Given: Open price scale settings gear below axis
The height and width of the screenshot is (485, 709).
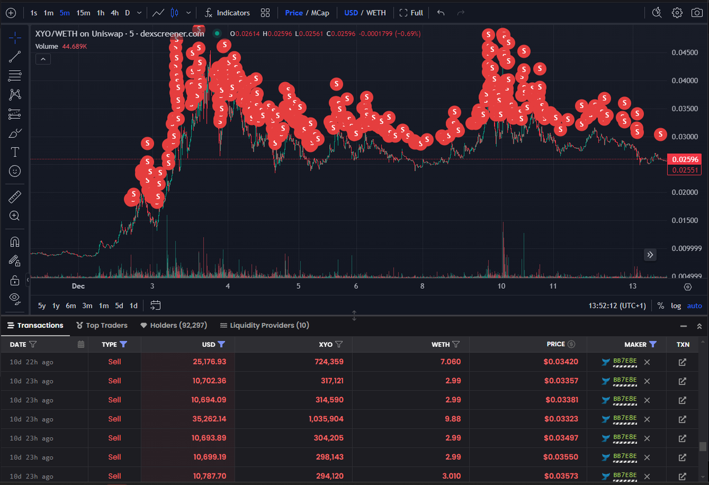Looking at the screenshot, I should click(x=688, y=287).
